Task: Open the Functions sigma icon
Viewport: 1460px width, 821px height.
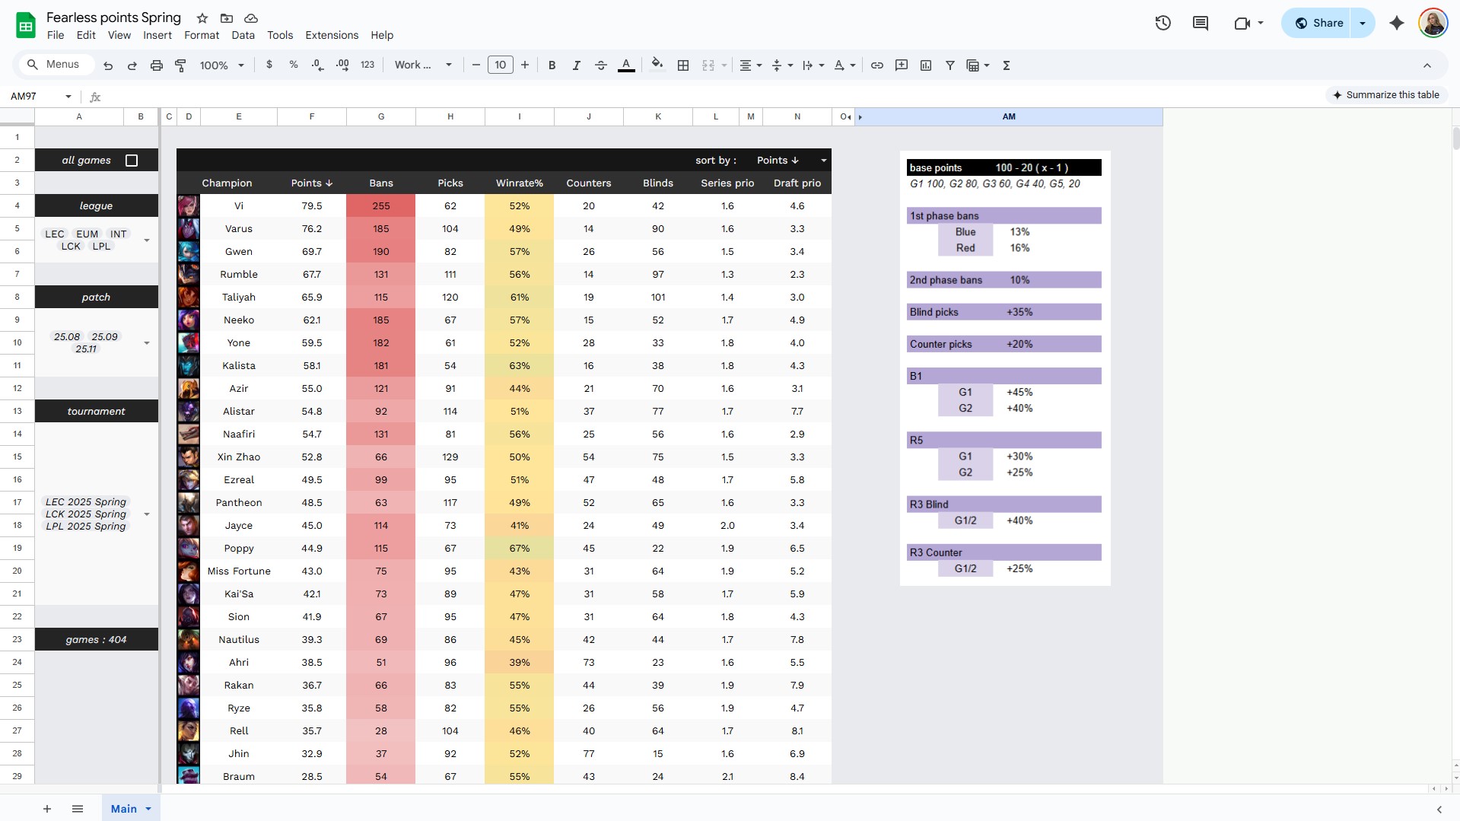Action: 1006,65
